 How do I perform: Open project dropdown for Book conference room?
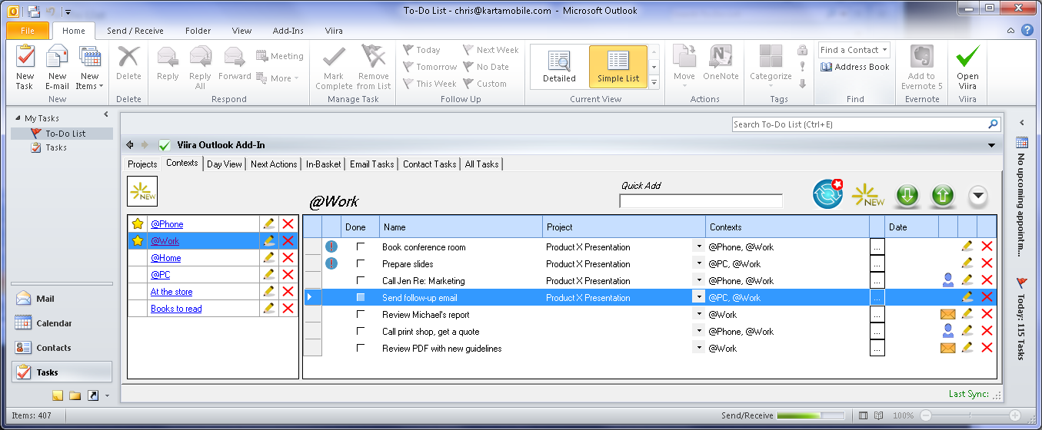click(698, 246)
